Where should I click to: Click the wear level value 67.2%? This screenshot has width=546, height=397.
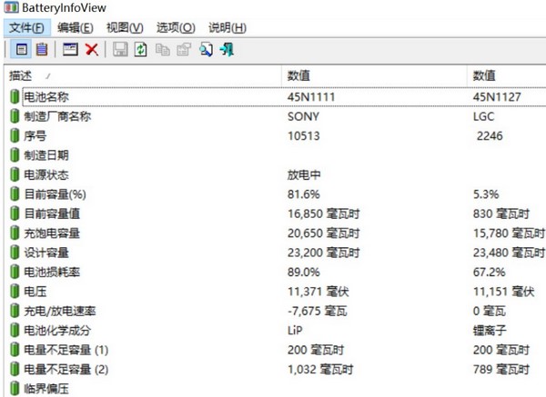(x=489, y=272)
